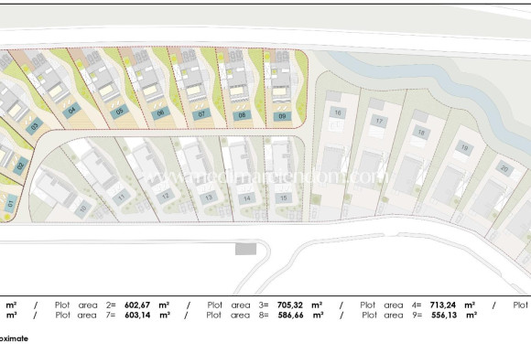Click the small gray building on the road
Screen dimensions: 531x353
[246, 249]
